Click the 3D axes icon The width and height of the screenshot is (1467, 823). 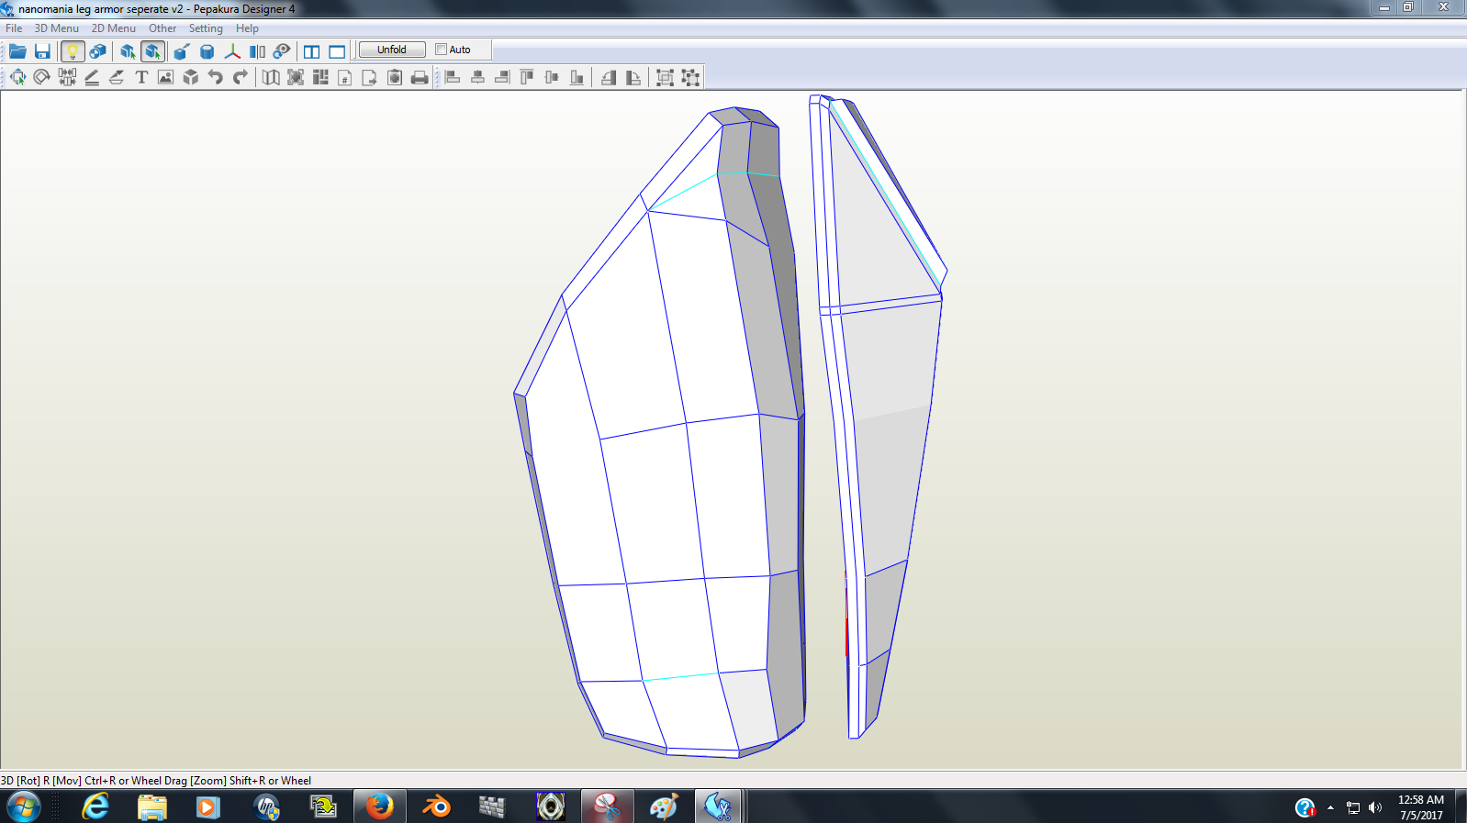(232, 51)
